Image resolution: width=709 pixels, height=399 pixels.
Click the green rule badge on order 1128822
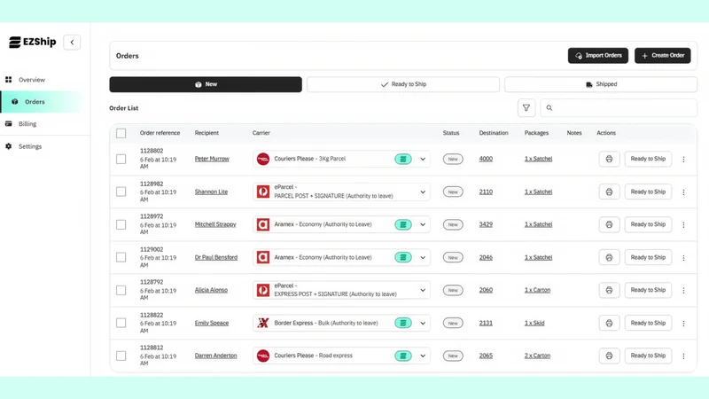(x=403, y=323)
